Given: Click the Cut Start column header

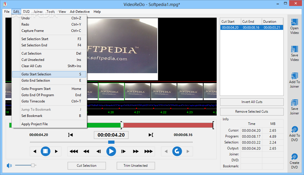Looking at the screenshot, I should (x=231, y=22).
